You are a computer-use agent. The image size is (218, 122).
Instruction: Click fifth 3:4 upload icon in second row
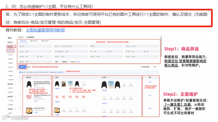point(131,98)
